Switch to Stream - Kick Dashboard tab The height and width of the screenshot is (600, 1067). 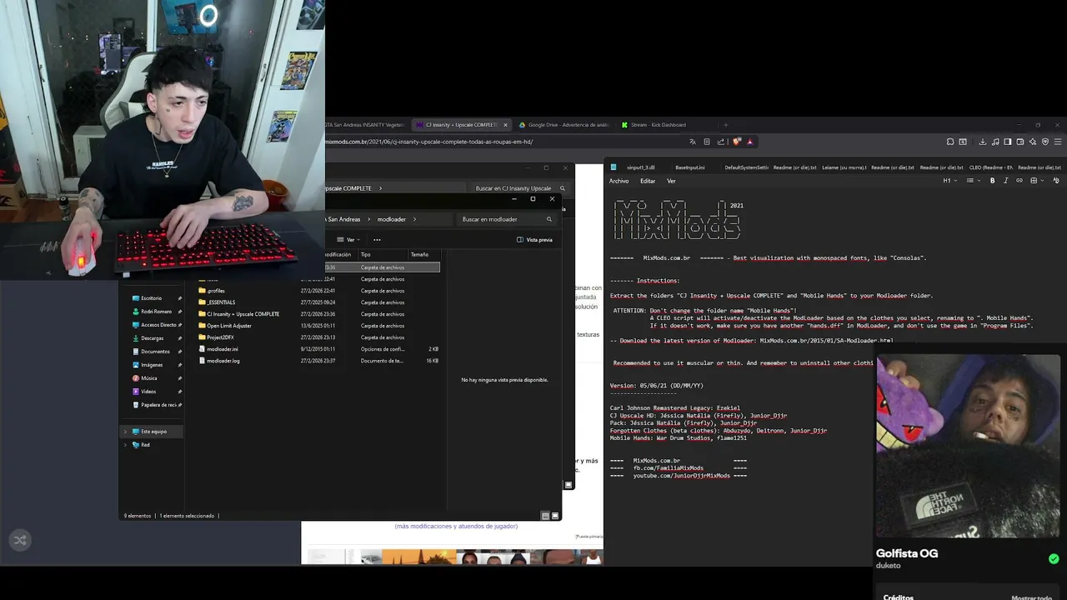point(659,125)
